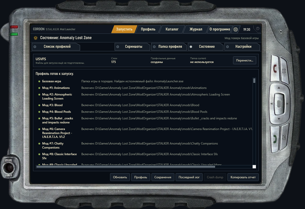Image resolution: width=305 pixels, height=209 pixels.
Task: Open Сохранения via the bottom button
Action: click(x=163, y=177)
